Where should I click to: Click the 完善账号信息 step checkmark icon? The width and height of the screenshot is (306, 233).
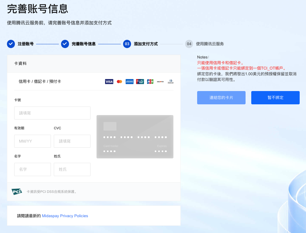click(65, 44)
